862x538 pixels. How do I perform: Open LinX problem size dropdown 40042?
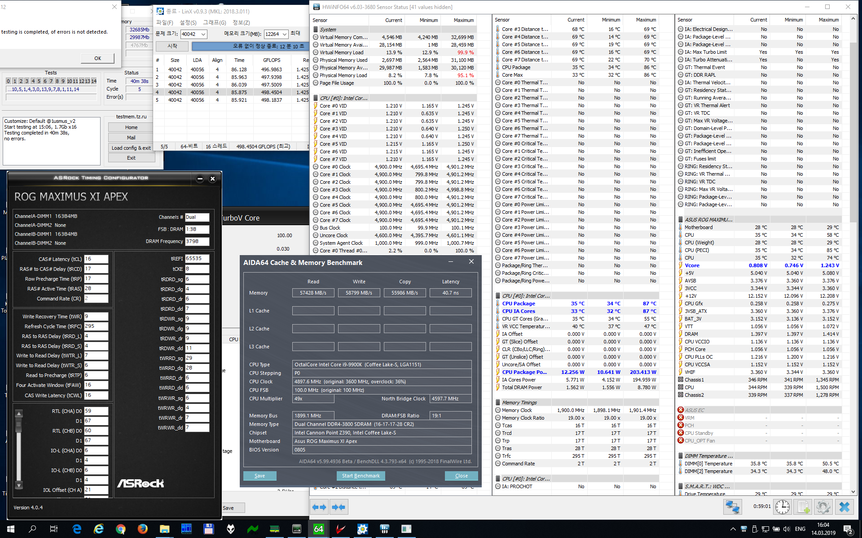click(x=203, y=34)
